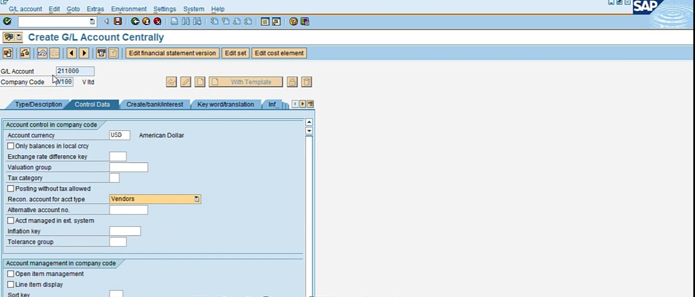Click the yellow Help question mark icon
Image resolution: width=695 pixels, height=297 pixels.
coord(294,22)
